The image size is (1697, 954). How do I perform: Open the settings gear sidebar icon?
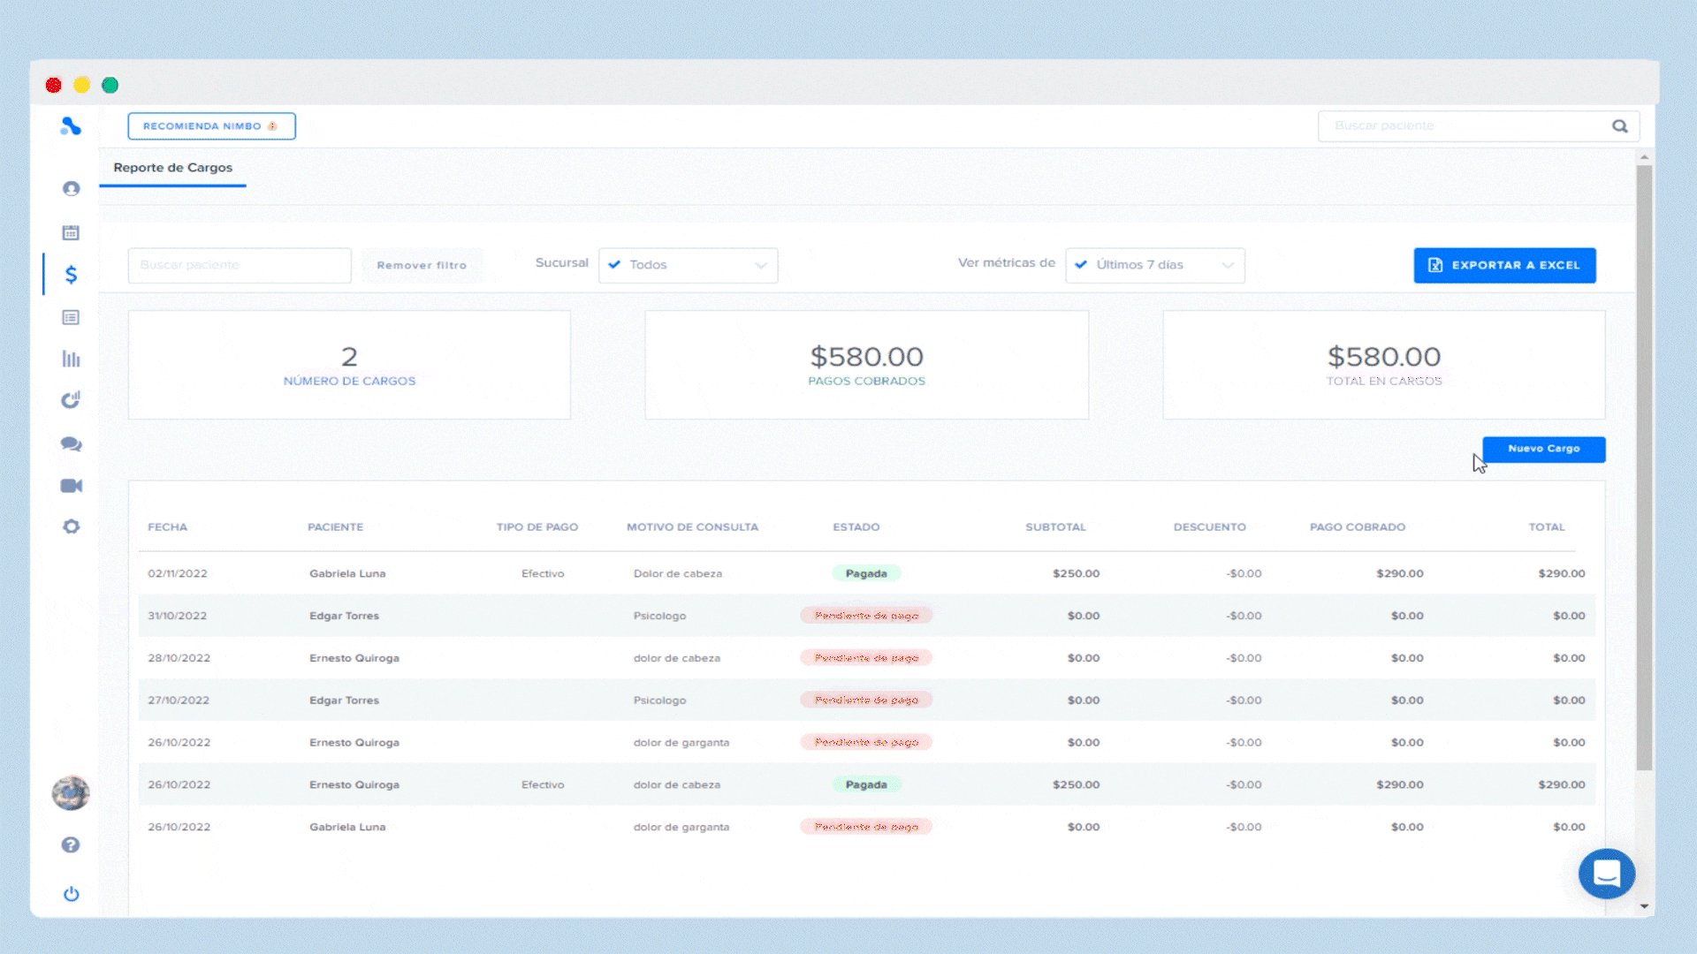71,526
